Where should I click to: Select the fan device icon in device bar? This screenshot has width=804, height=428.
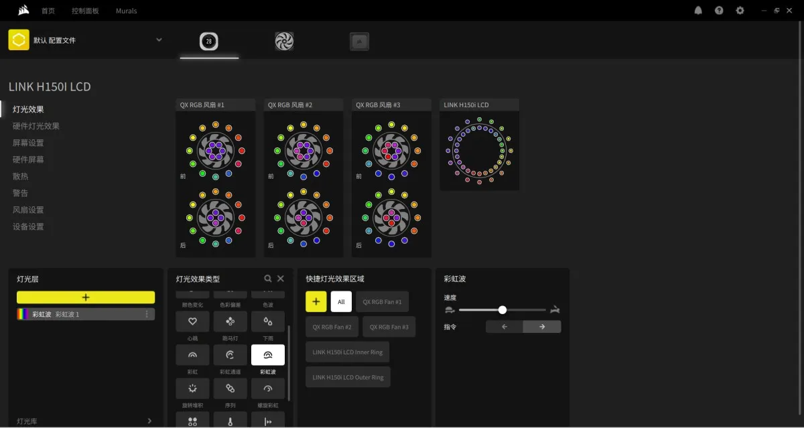(284, 42)
